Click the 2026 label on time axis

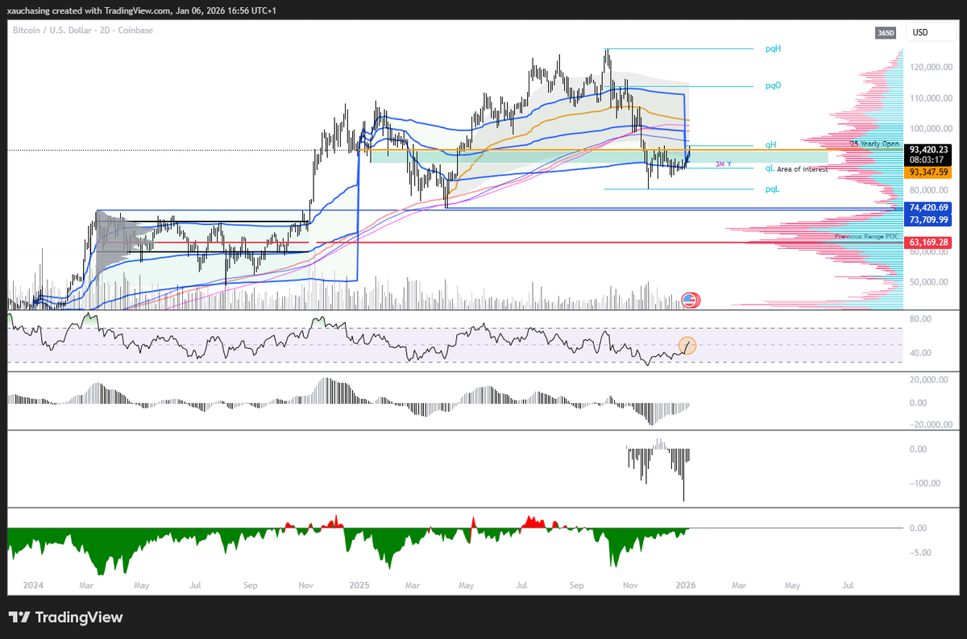(x=685, y=584)
